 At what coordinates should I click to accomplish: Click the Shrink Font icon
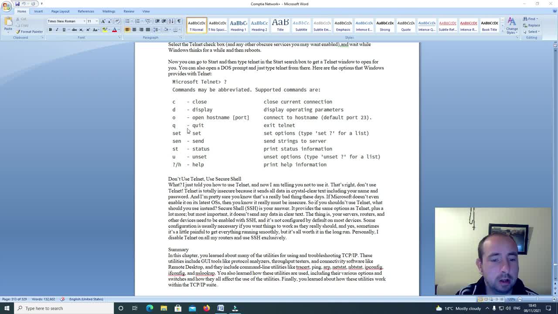[109, 21]
